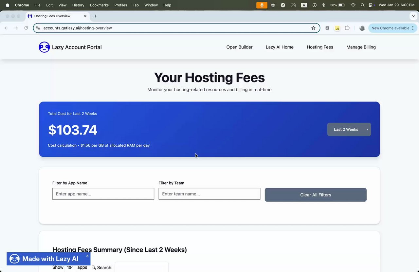
Task: Open the Apple menu
Action: point(8,5)
